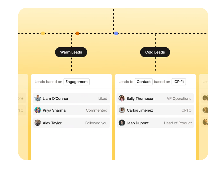
Task: Select the yellow dot on the timeline
Action: (43, 33)
